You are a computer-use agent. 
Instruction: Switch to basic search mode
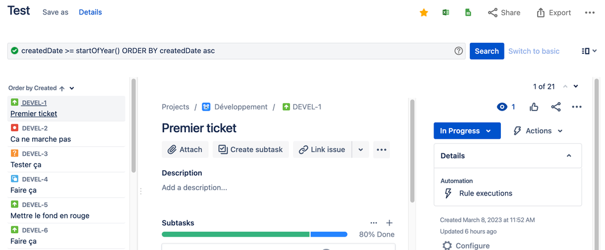pos(534,51)
